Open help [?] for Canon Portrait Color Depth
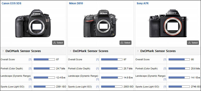This screenshot has height=91, width=201. [x=30, y=69]
